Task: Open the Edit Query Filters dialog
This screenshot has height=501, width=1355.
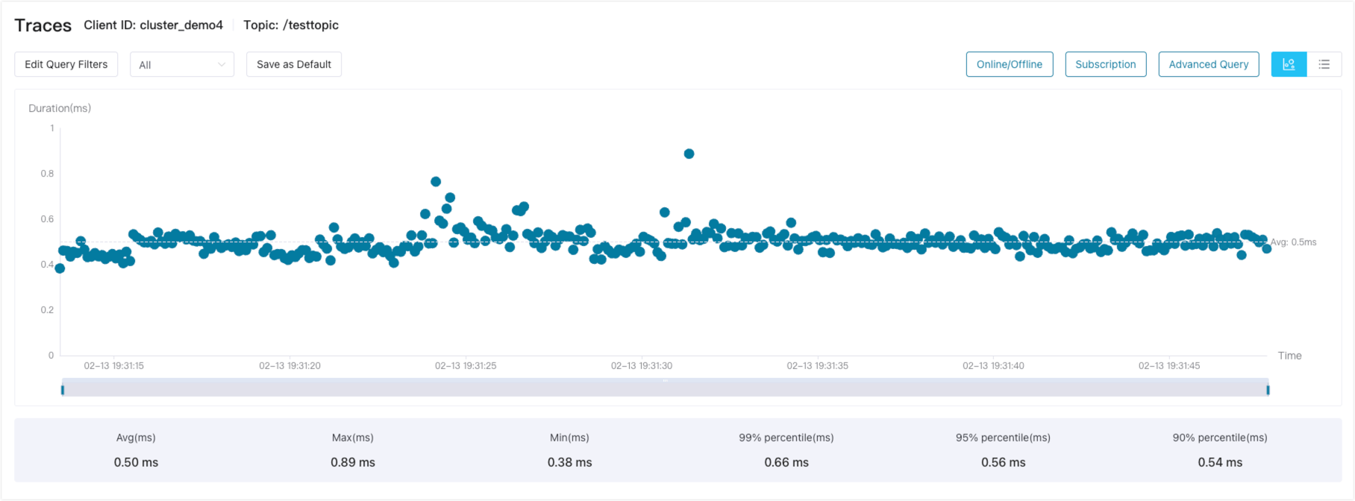Action: point(66,64)
